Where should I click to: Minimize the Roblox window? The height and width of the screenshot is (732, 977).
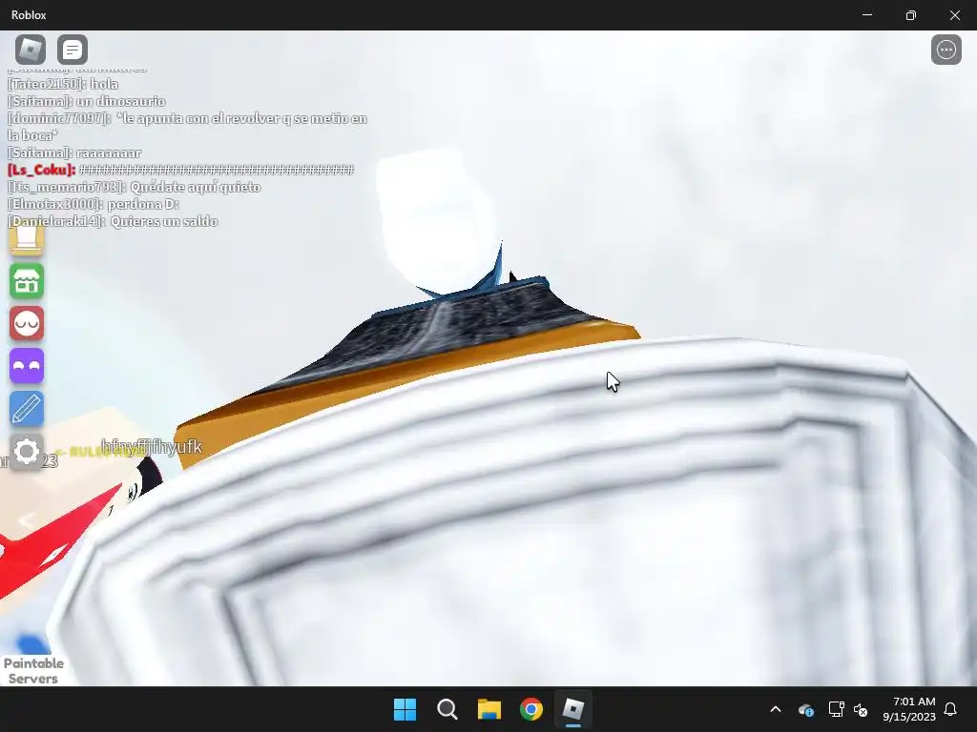[867, 15]
